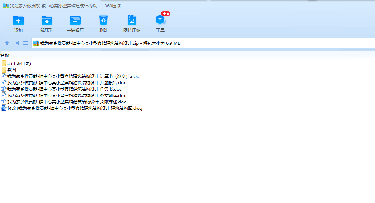Go up one level with arrow icon
Viewport: 375px width, 203px height.
tap(7, 43)
